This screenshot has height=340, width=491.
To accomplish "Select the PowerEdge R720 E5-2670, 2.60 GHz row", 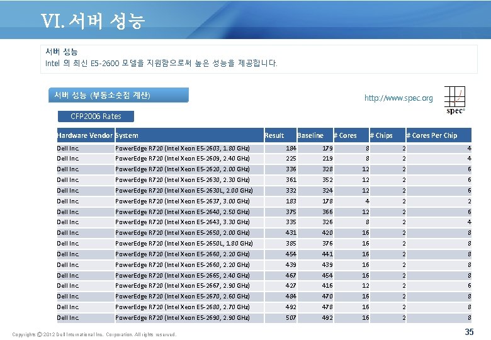I will [x=264, y=296].
